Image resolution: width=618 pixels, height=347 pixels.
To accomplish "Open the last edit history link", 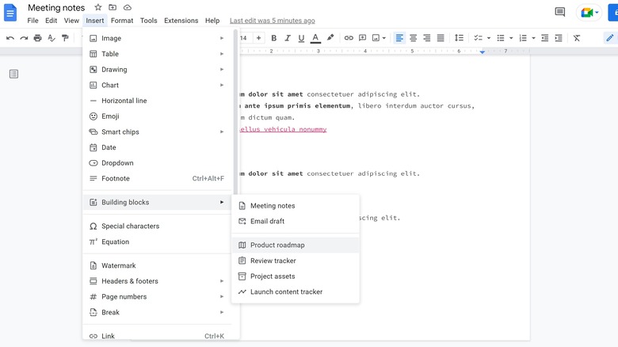I will point(270,21).
